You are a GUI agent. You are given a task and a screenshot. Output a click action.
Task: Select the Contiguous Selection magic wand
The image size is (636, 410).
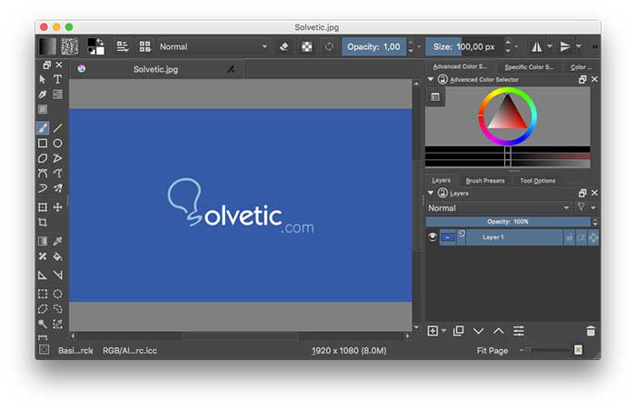(x=43, y=324)
